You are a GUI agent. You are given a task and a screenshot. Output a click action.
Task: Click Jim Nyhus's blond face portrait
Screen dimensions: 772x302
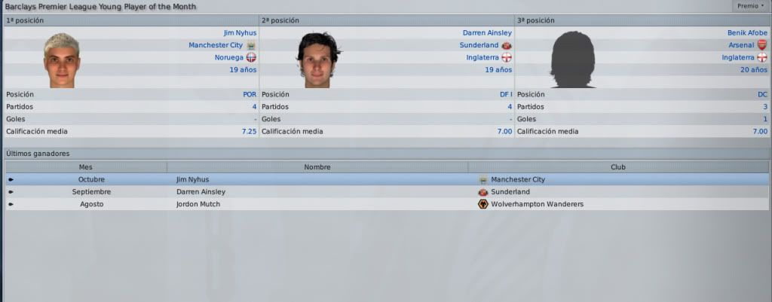[x=62, y=60]
